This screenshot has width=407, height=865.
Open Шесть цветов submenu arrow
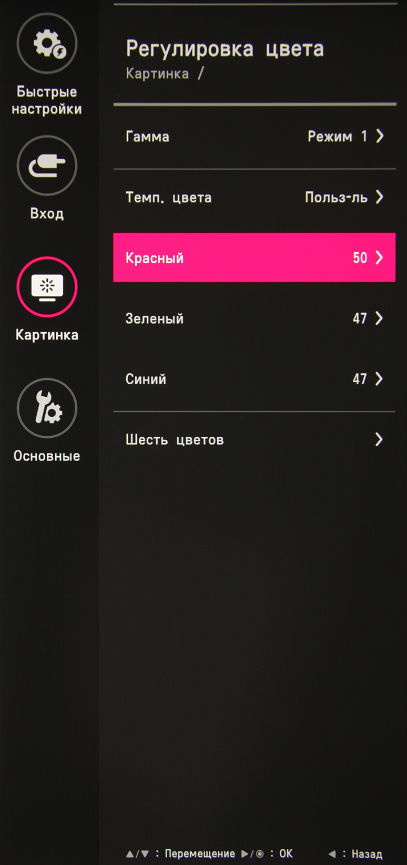(380, 439)
